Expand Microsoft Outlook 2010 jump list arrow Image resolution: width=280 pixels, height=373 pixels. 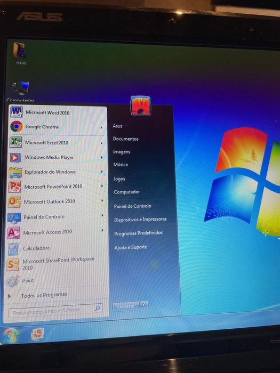pyautogui.click(x=102, y=200)
